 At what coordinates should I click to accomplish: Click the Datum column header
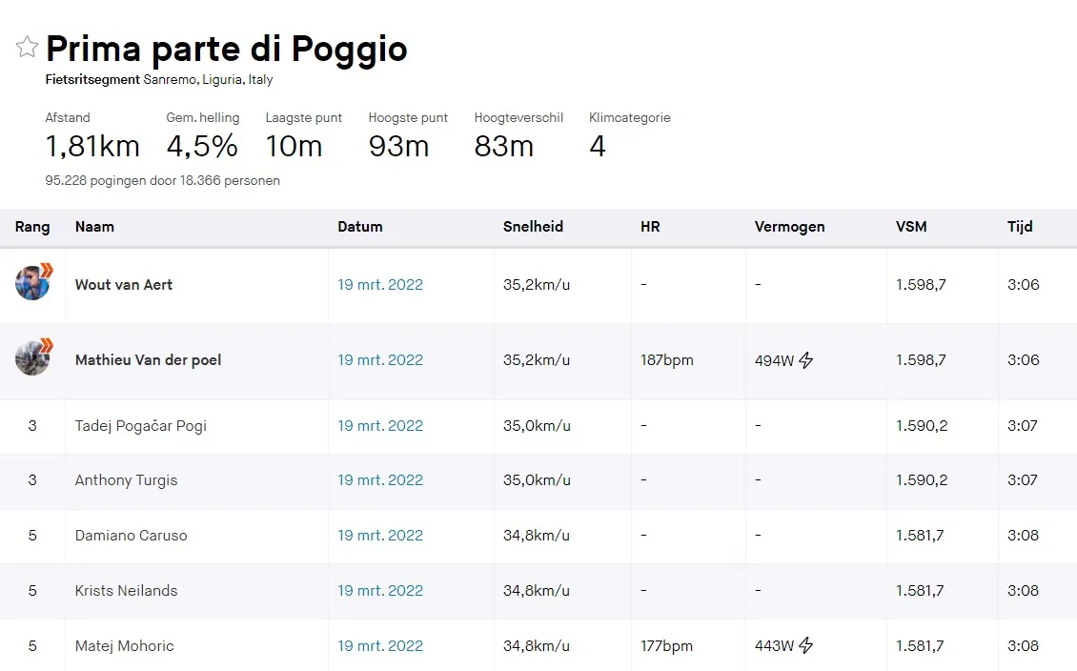[360, 227]
